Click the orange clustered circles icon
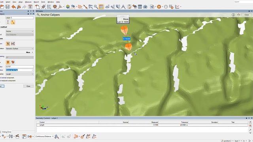Image resolution: width=253 pixels, height=142 pixels. click(x=76, y=136)
